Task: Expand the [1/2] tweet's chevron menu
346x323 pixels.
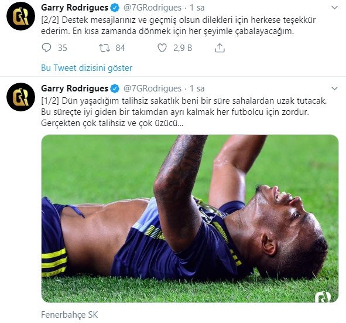Action: point(334,89)
